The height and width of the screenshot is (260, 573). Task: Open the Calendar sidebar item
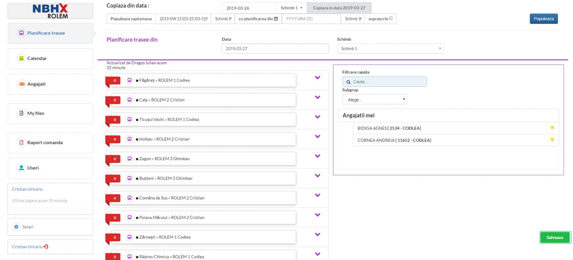coord(50,59)
